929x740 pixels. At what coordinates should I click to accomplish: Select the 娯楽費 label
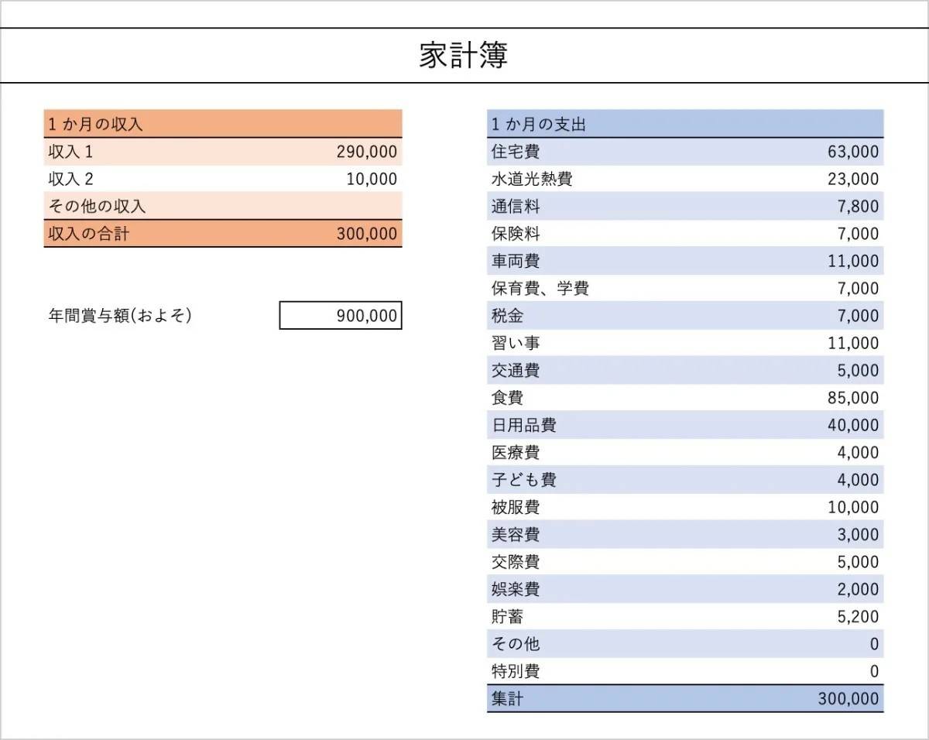[x=516, y=589]
